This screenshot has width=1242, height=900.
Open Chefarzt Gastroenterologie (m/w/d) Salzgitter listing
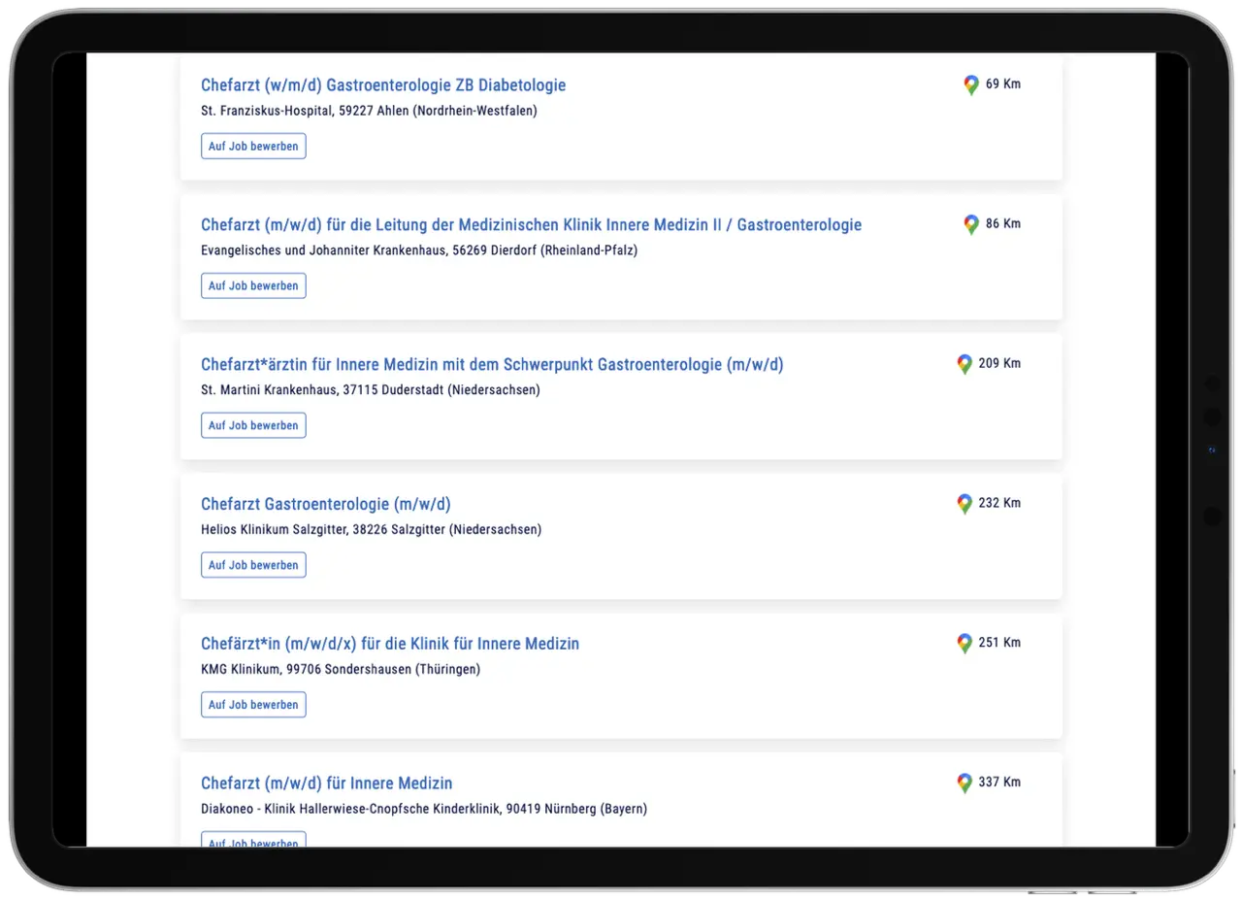tap(326, 505)
